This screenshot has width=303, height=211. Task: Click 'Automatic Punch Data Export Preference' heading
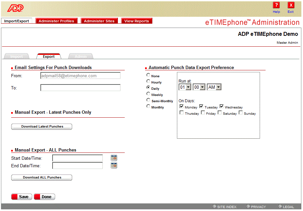[x=191, y=67]
